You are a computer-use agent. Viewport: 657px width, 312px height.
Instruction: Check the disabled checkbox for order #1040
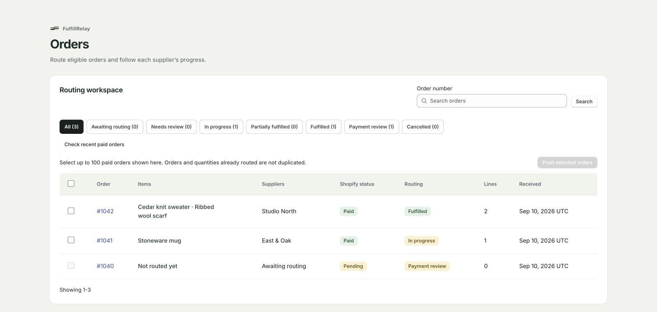pos(71,266)
